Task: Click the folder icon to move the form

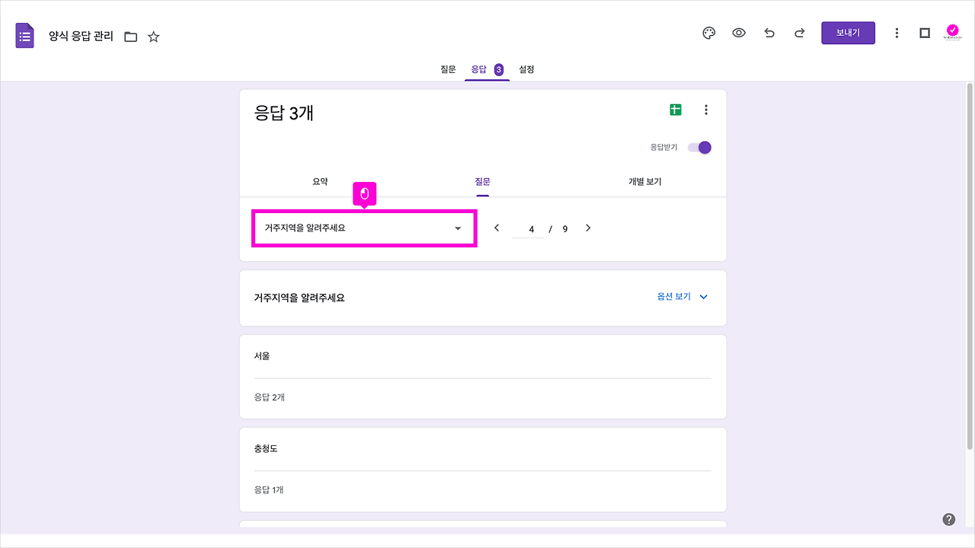Action: (x=130, y=36)
